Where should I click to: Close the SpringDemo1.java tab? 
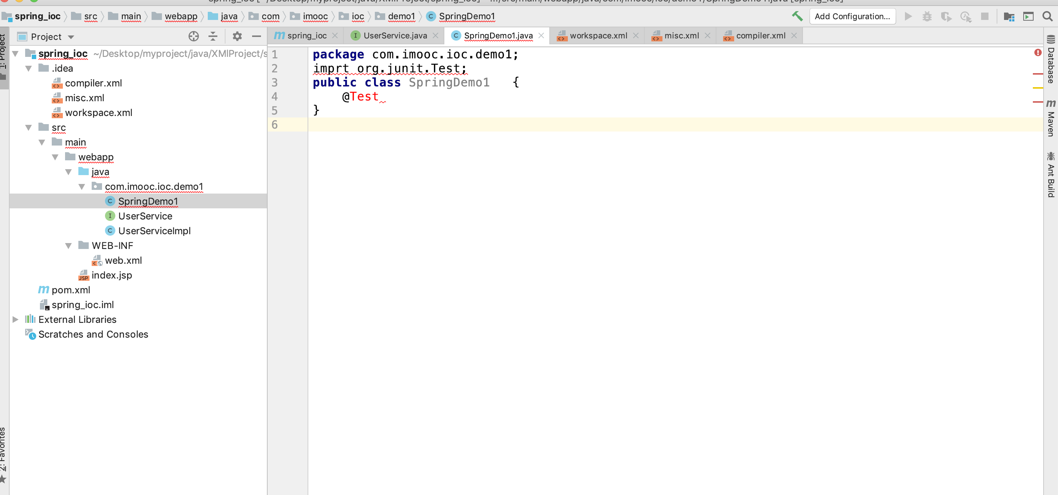pyautogui.click(x=541, y=36)
